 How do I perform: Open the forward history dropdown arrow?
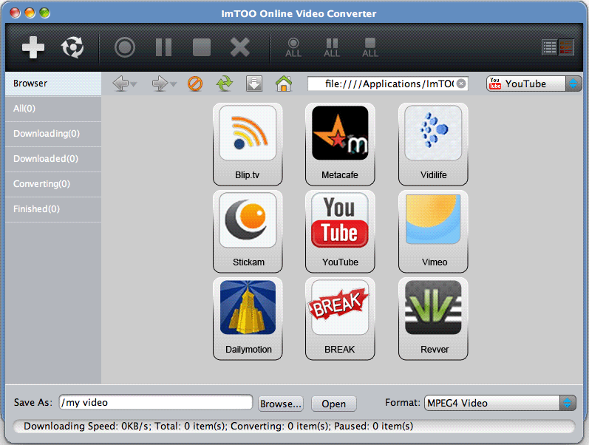coord(173,84)
